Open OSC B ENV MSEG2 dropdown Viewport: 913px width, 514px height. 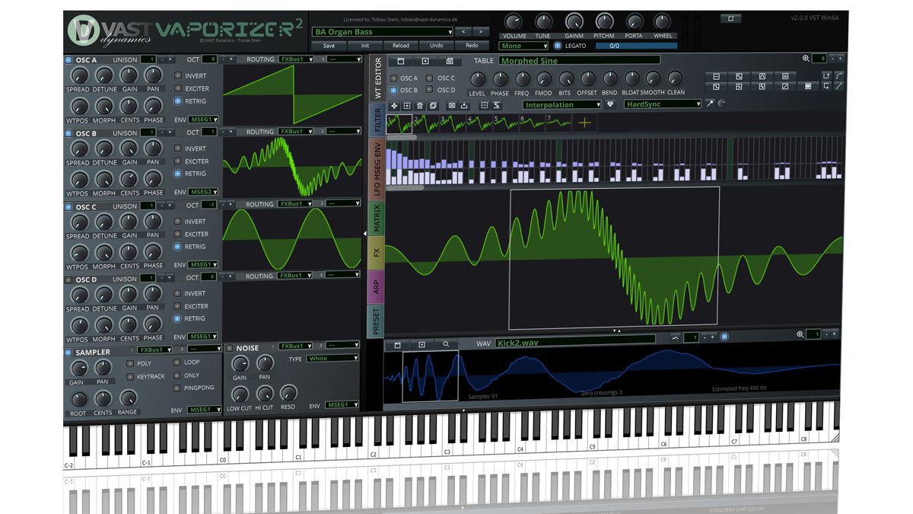(203, 192)
